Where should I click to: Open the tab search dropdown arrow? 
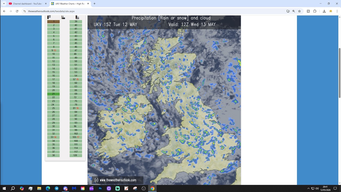4,4
